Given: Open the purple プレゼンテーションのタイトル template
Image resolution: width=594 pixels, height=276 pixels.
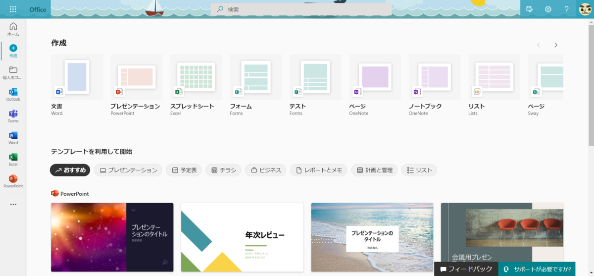Looking at the screenshot, I should (x=112, y=237).
